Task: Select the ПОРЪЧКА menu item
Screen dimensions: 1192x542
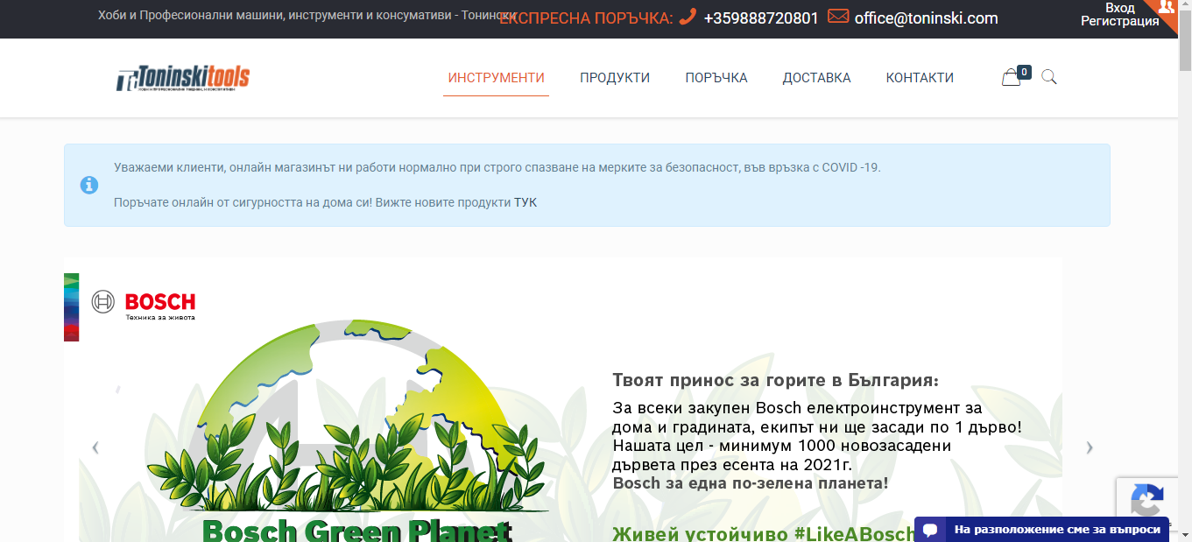Action: click(716, 78)
